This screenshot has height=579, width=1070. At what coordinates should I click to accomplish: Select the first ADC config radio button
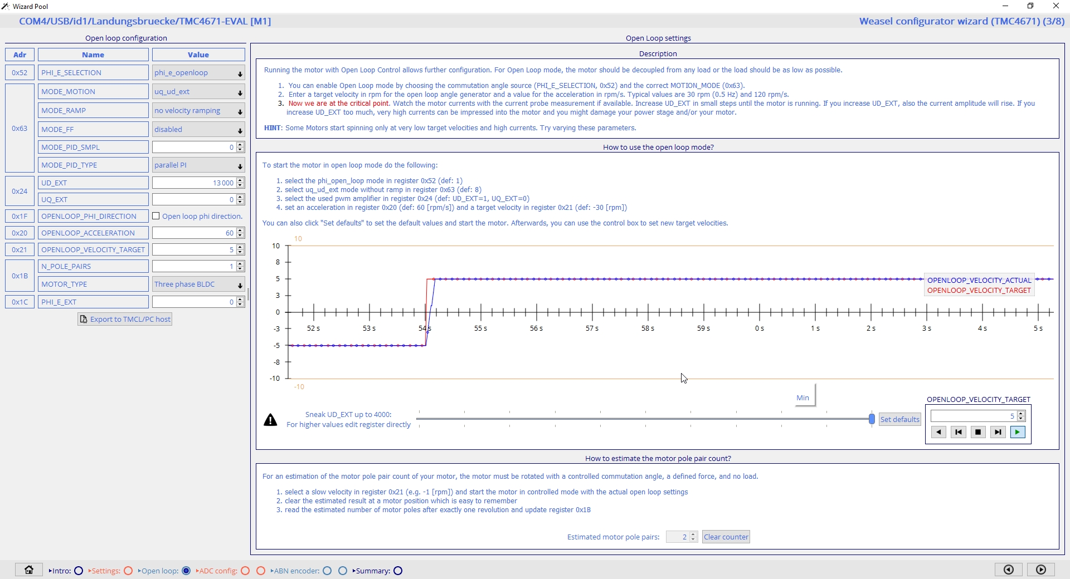pos(245,571)
